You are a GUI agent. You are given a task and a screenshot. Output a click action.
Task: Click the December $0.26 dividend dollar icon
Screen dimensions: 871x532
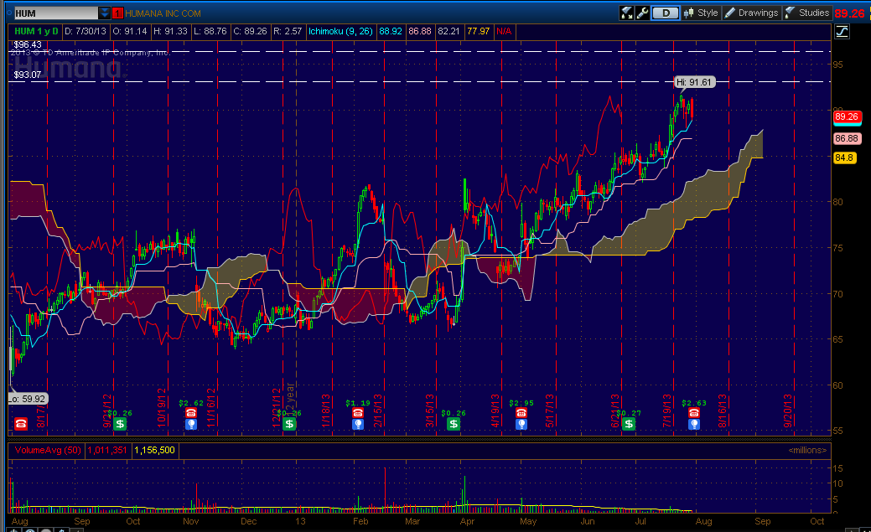[289, 424]
